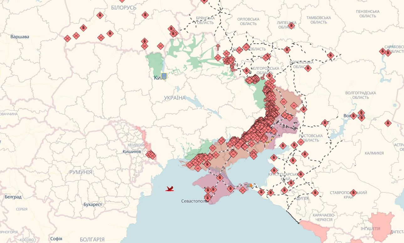The image size is (404, 243).
Task: Select the Софія city label
Action: point(56,239)
